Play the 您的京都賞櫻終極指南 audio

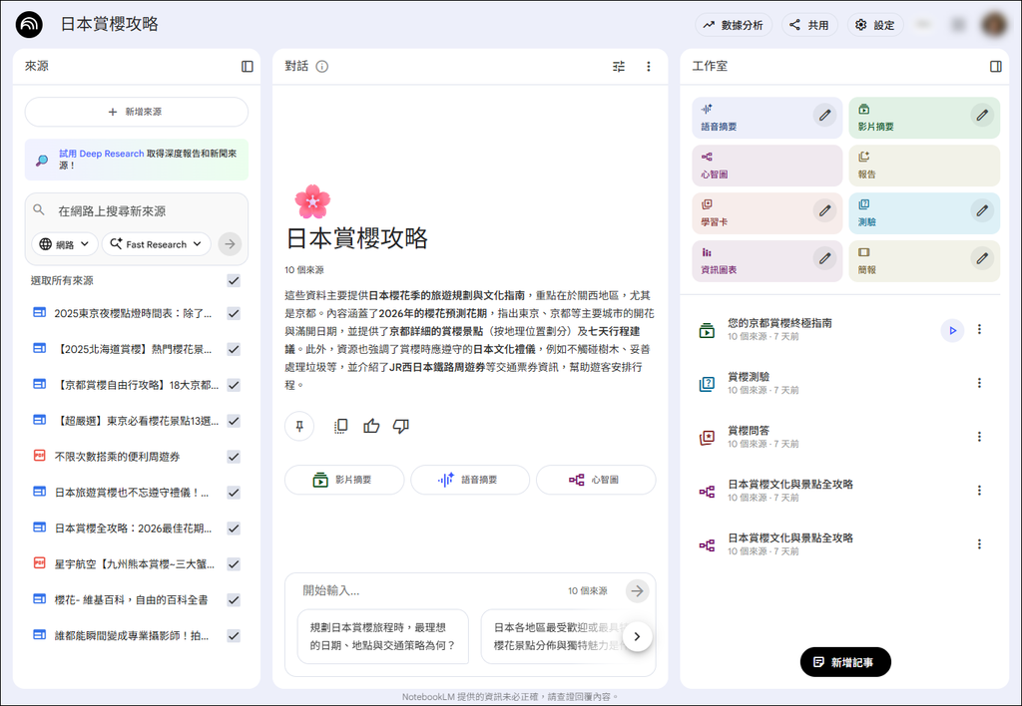click(952, 331)
